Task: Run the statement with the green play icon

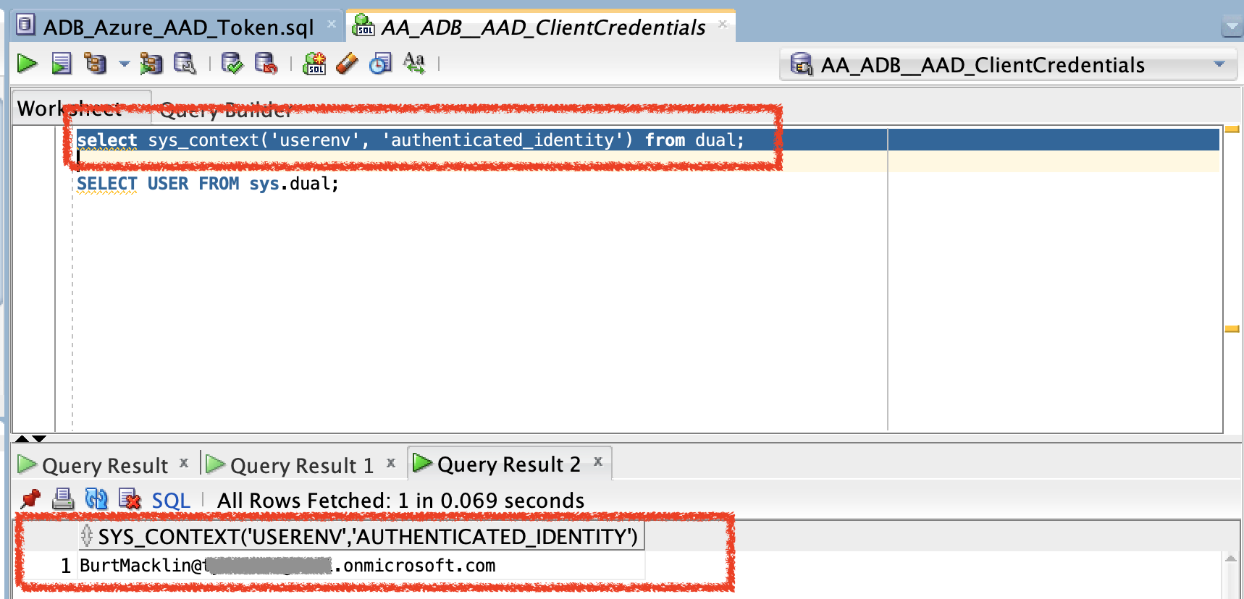Action: (27, 64)
